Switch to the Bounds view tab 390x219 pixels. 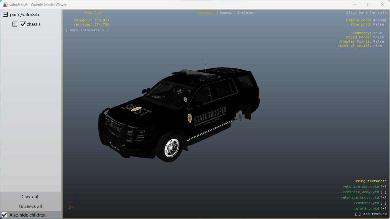pyautogui.click(x=226, y=13)
